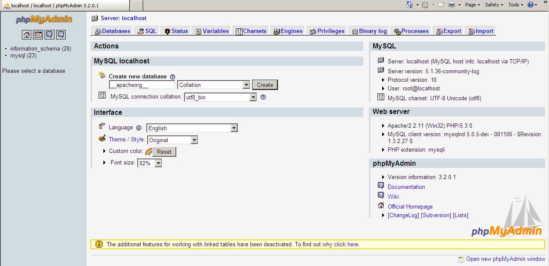
Task: Click the help icon next to Create new database
Action: tap(172, 77)
